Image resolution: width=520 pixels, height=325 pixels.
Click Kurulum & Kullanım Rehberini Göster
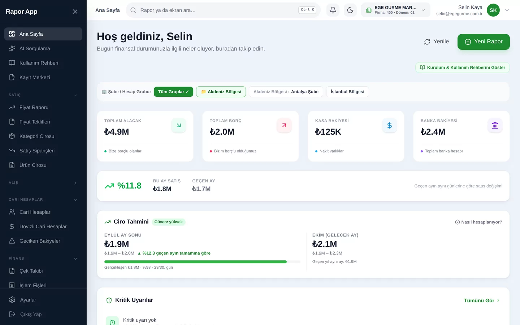[x=463, y=68]
